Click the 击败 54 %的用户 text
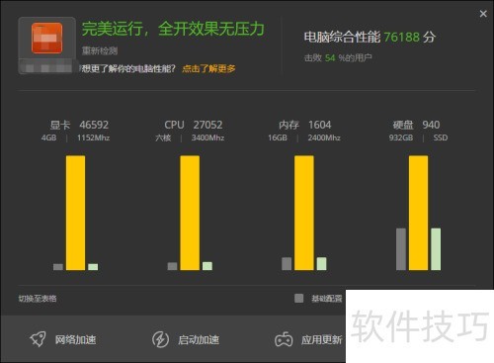 point(338,58)
